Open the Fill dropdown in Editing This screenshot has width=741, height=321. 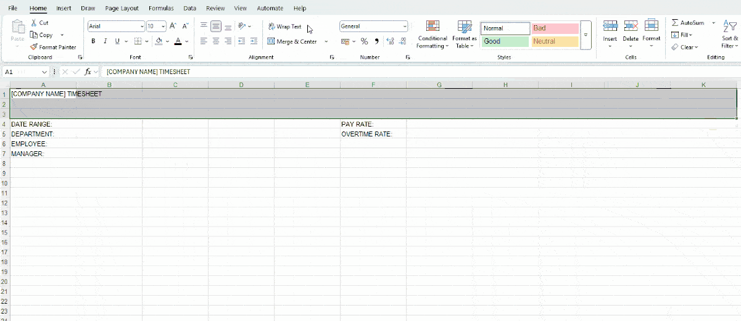click(682, 35)
